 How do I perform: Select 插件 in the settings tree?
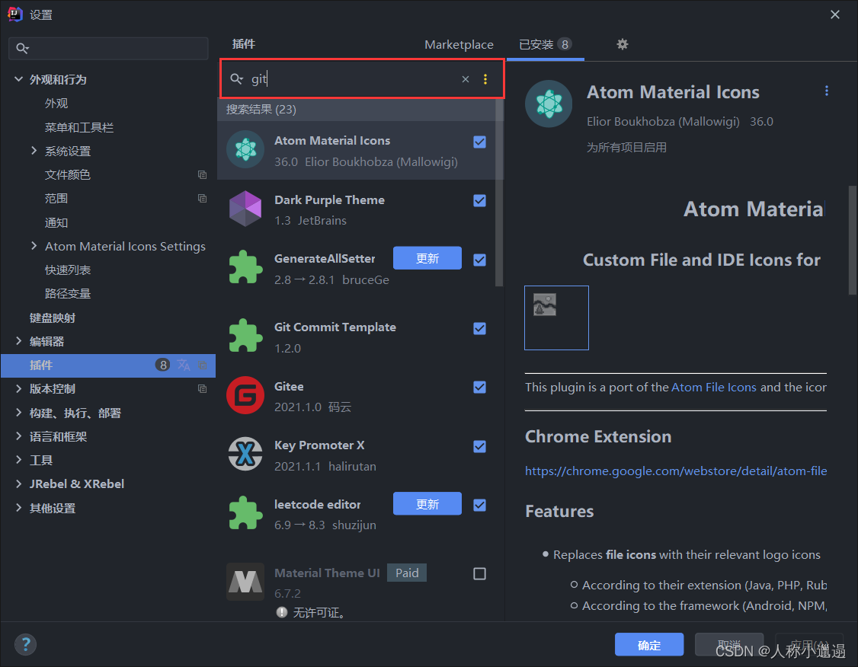coord(108,365)
